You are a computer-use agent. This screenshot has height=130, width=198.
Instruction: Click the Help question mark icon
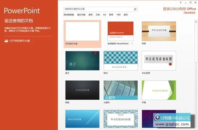pyautogui.click(x=181, y=2)
